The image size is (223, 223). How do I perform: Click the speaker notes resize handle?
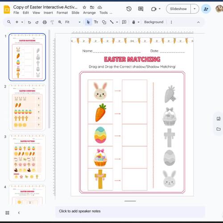[x=130, y=201]
